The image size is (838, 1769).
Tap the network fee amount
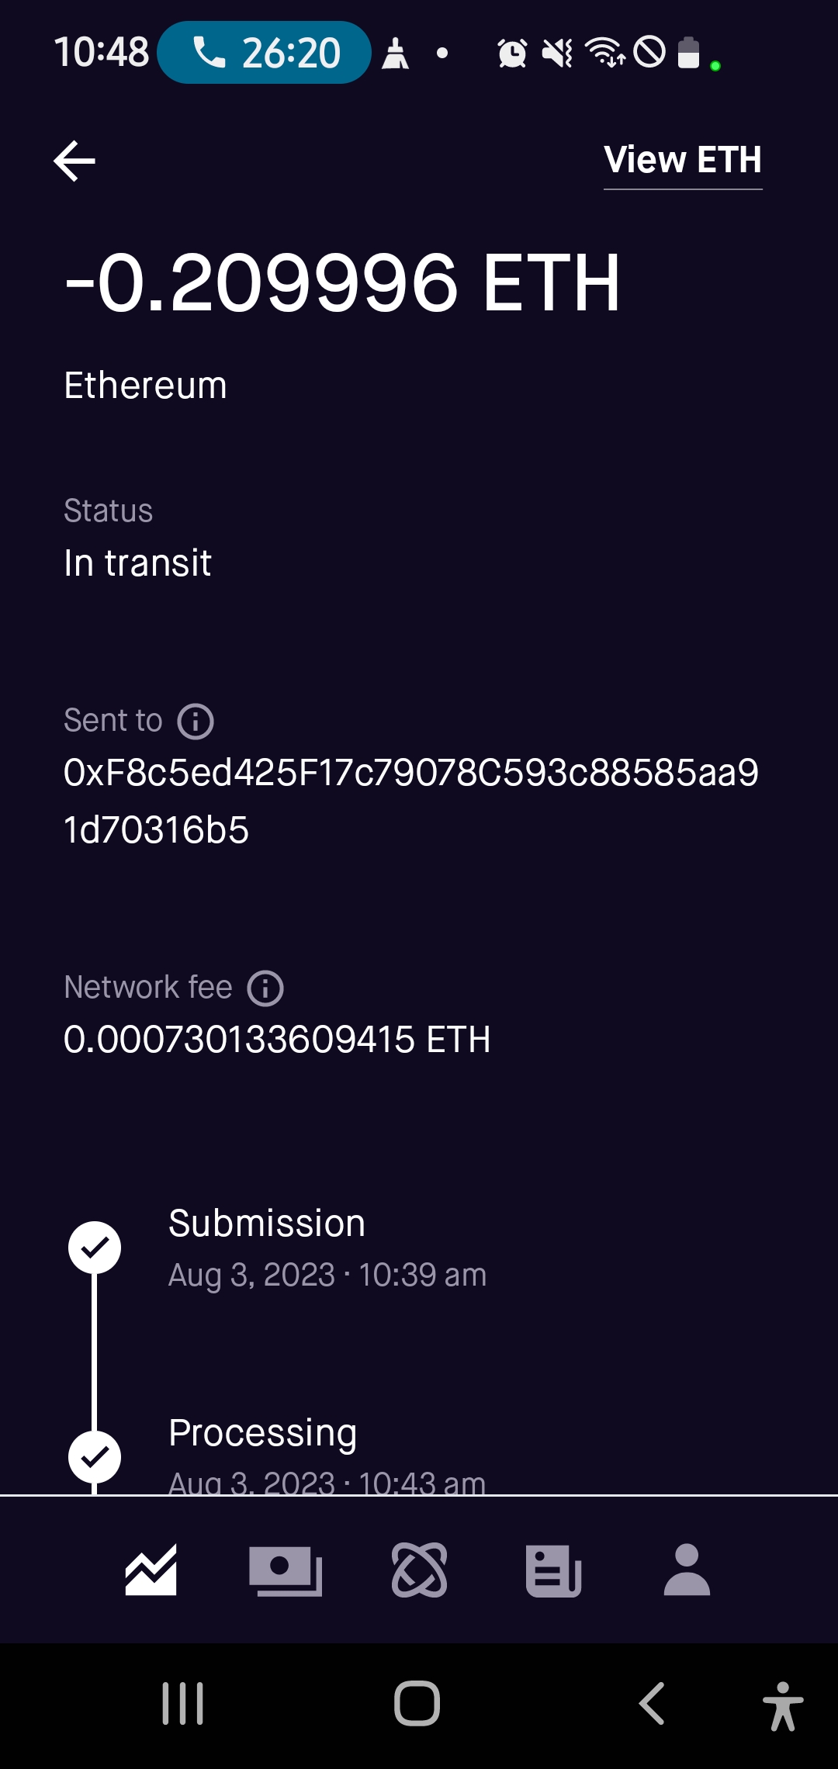tap(277, 1040)
